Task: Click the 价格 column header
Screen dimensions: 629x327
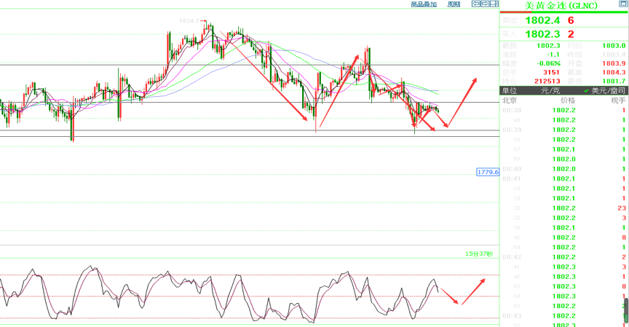Action: click(x=566, y=100)
